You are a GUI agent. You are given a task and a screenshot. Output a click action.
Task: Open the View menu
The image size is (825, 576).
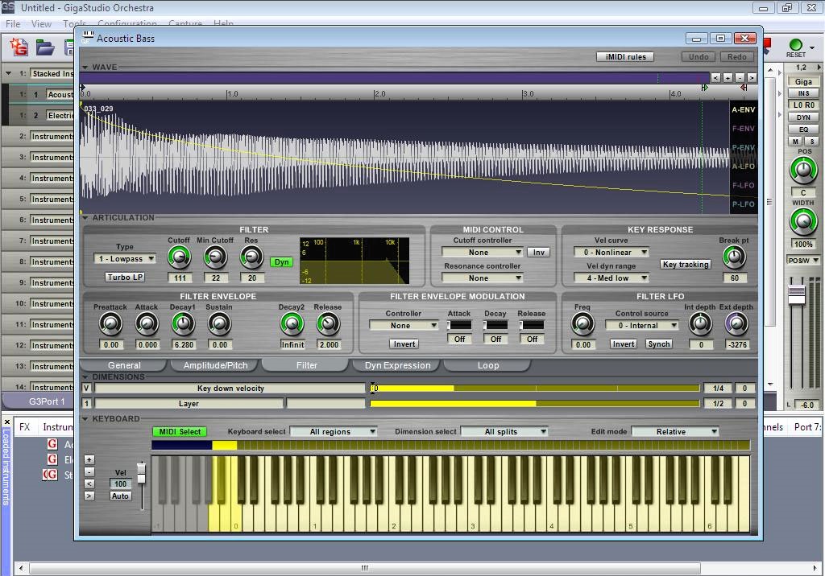click(x=41, y=24)
